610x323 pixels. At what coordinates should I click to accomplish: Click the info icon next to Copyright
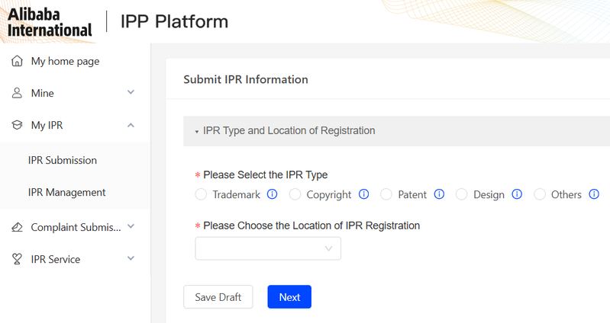(x=363, y=194)
